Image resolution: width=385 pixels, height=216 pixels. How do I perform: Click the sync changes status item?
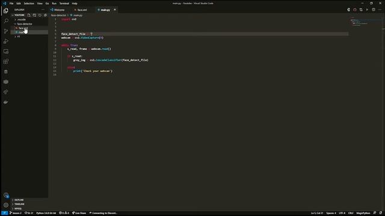tap(29, 213)
